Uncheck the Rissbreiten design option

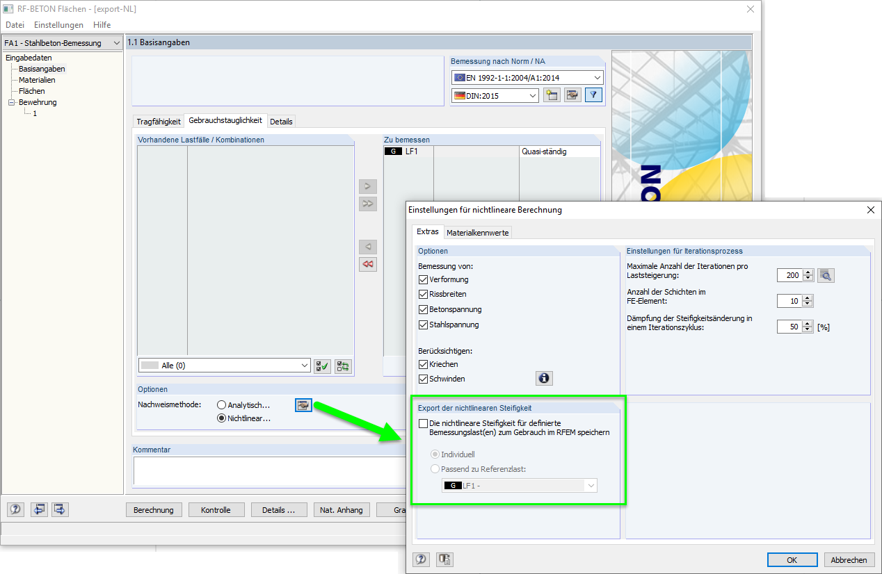pos(424,294)
